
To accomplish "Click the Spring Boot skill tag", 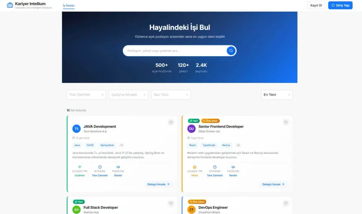I will click(x=107, y=145).
